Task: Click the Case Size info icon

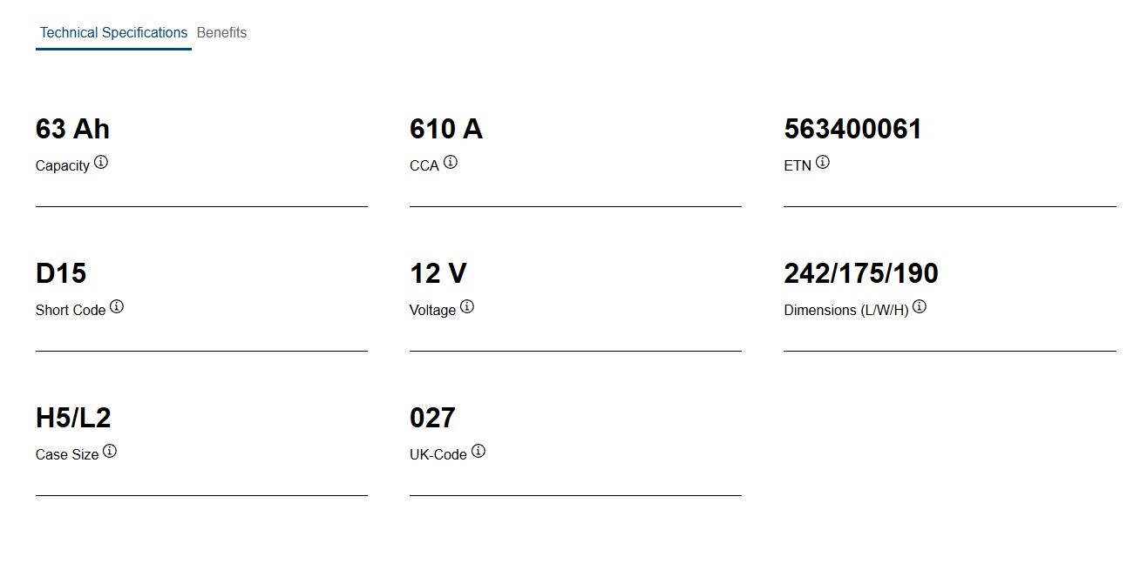Action: tap(110, 451)
